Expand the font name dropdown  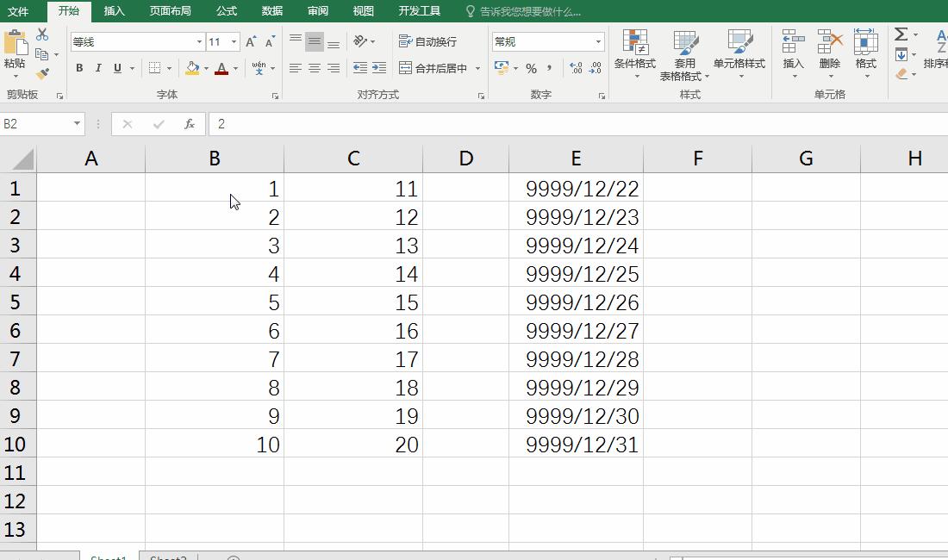tap(200, 41)
